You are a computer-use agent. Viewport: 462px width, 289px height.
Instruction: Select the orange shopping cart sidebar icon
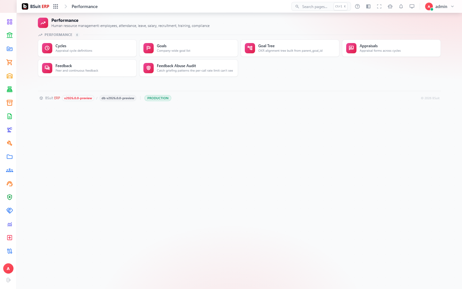click(10, 62)
